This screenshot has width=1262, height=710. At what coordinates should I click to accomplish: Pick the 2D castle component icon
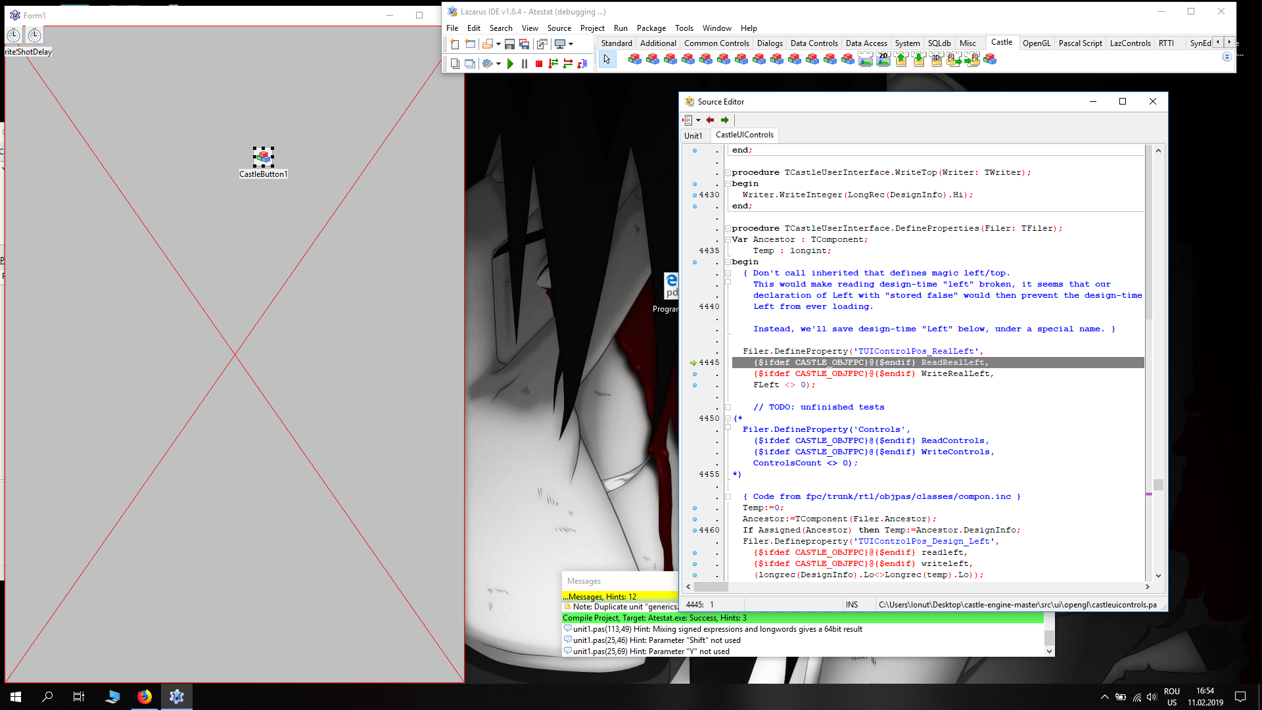point(883,60)
